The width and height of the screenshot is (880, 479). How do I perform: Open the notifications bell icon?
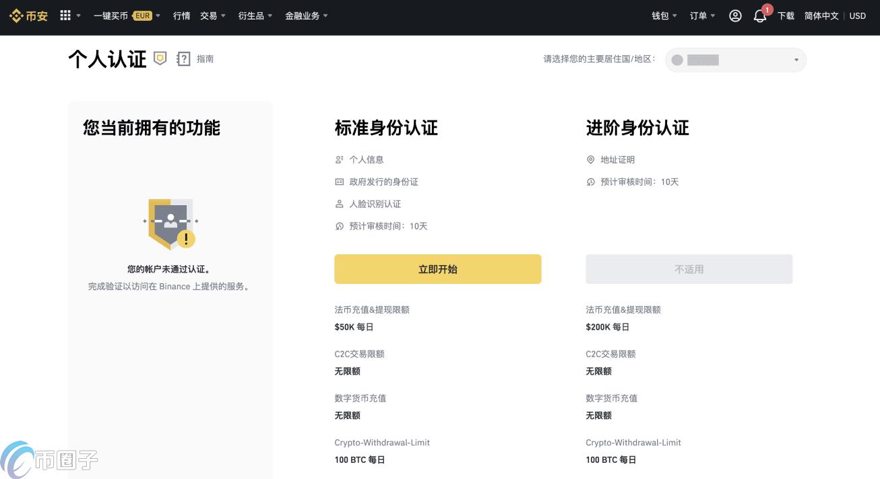pos(759,16)
